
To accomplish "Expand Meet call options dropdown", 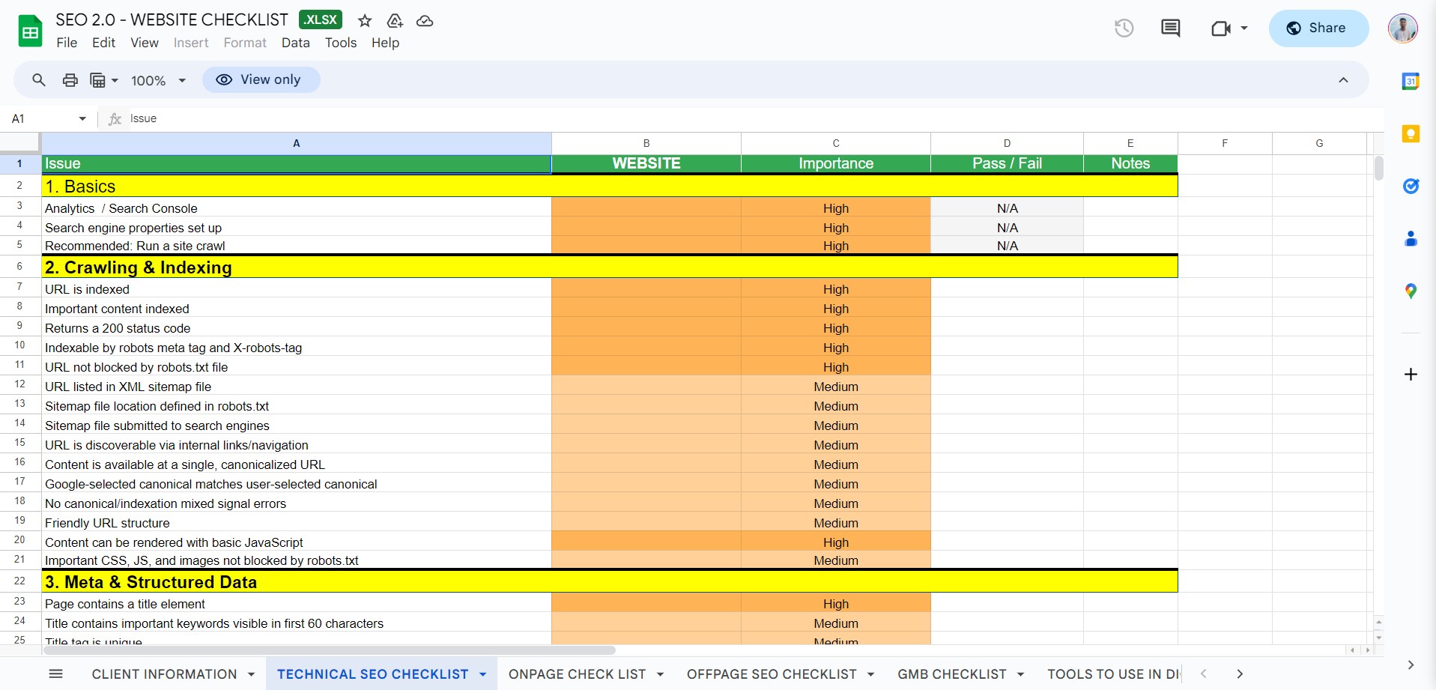I will (x=1244, y=28).
